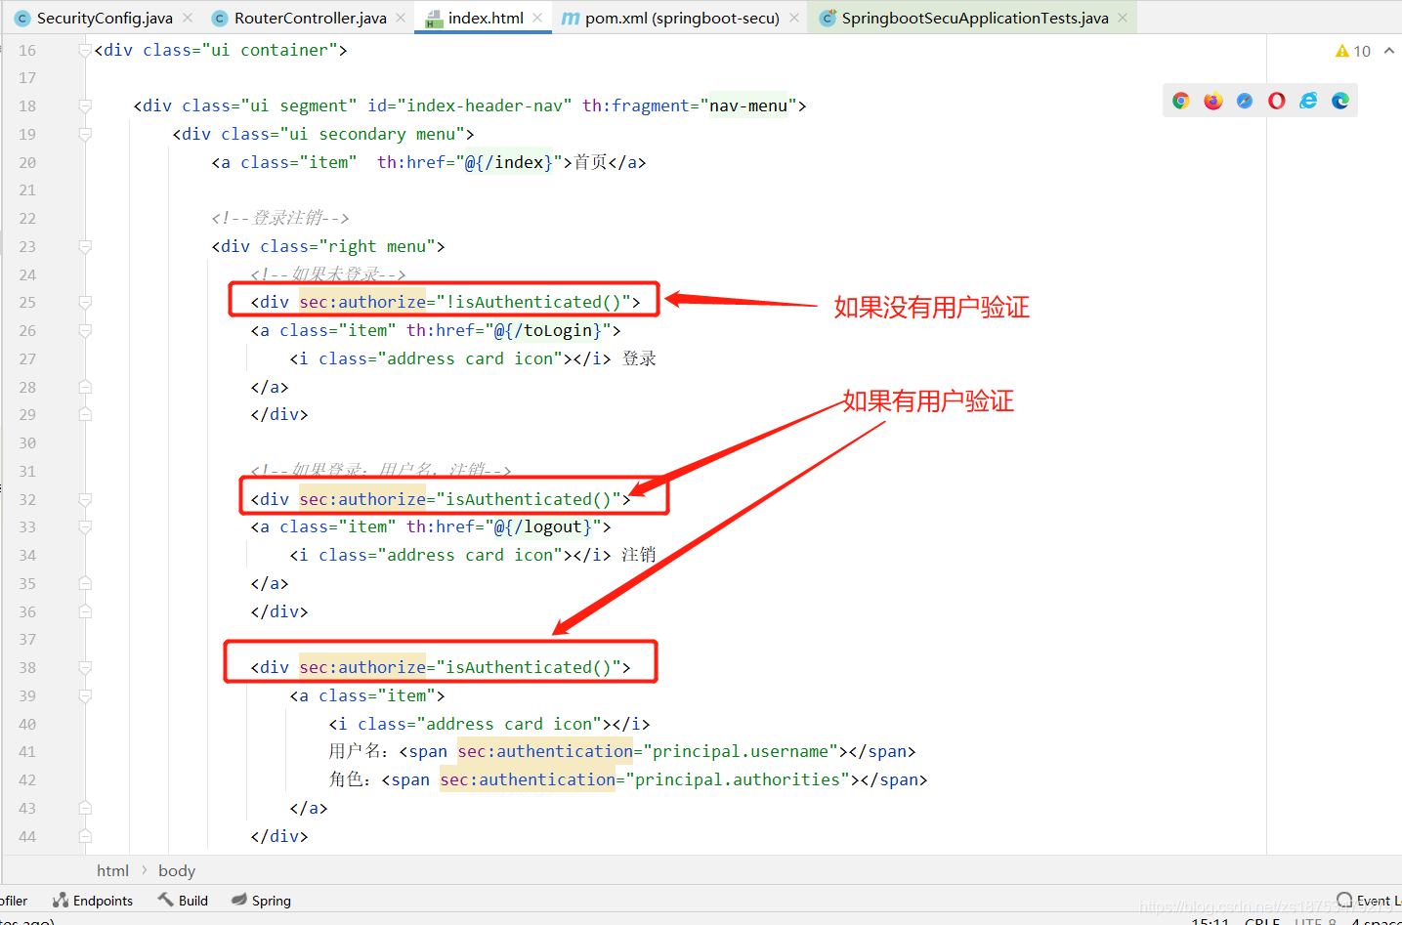Open pom.xml (springboot-secu) tab
The height and width of the screenshot is (925, 1402).
click(682, 18)
